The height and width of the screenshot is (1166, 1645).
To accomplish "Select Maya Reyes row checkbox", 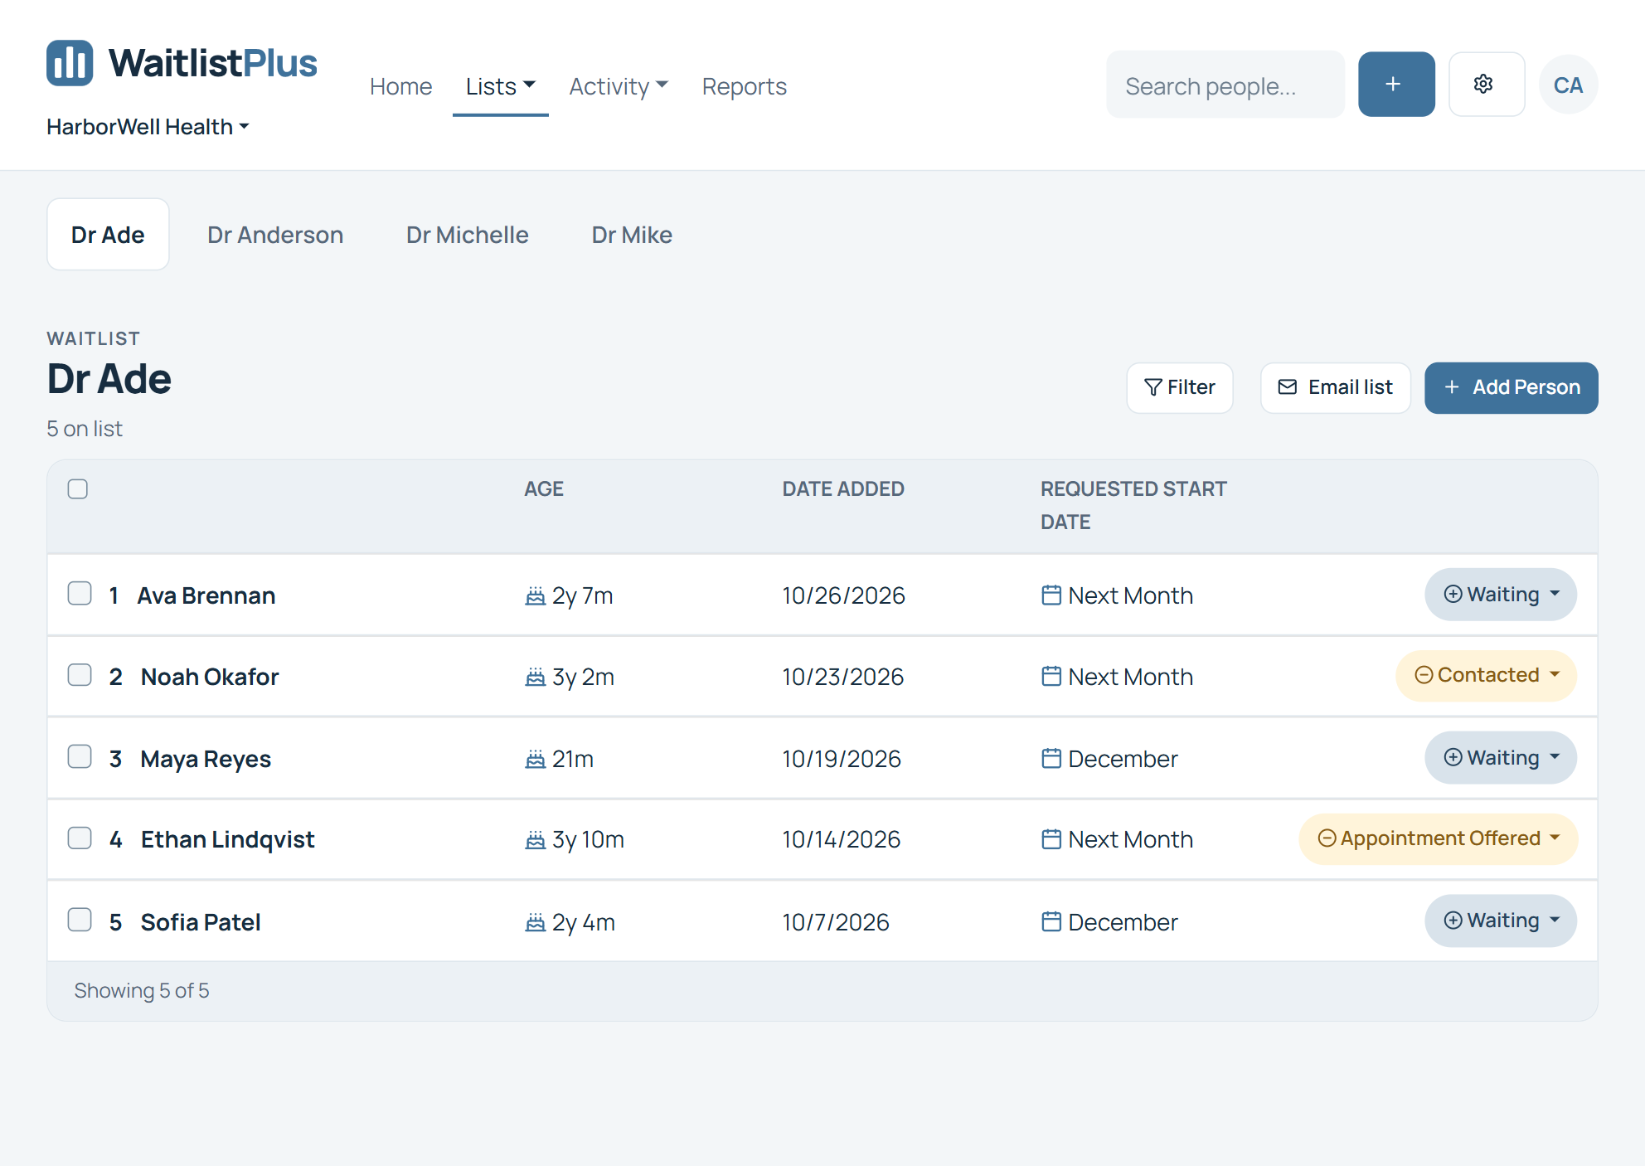I will tap(80, 756).
